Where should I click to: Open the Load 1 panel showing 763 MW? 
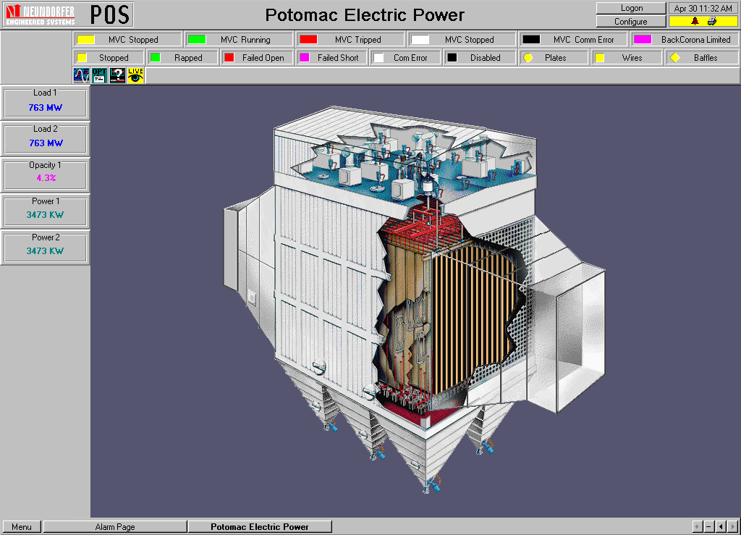click(46, 103)
